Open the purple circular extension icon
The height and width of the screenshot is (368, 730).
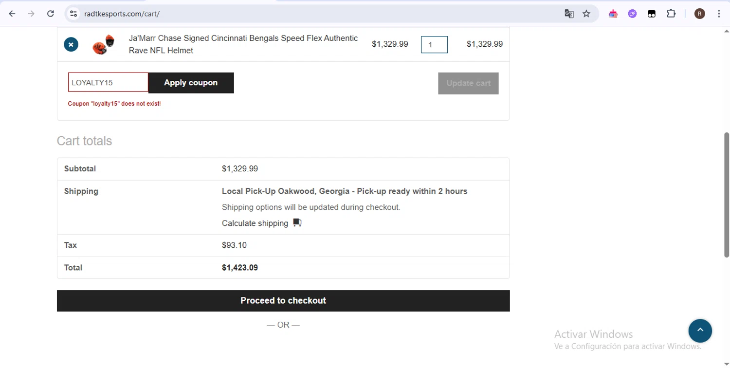[632, 14]
